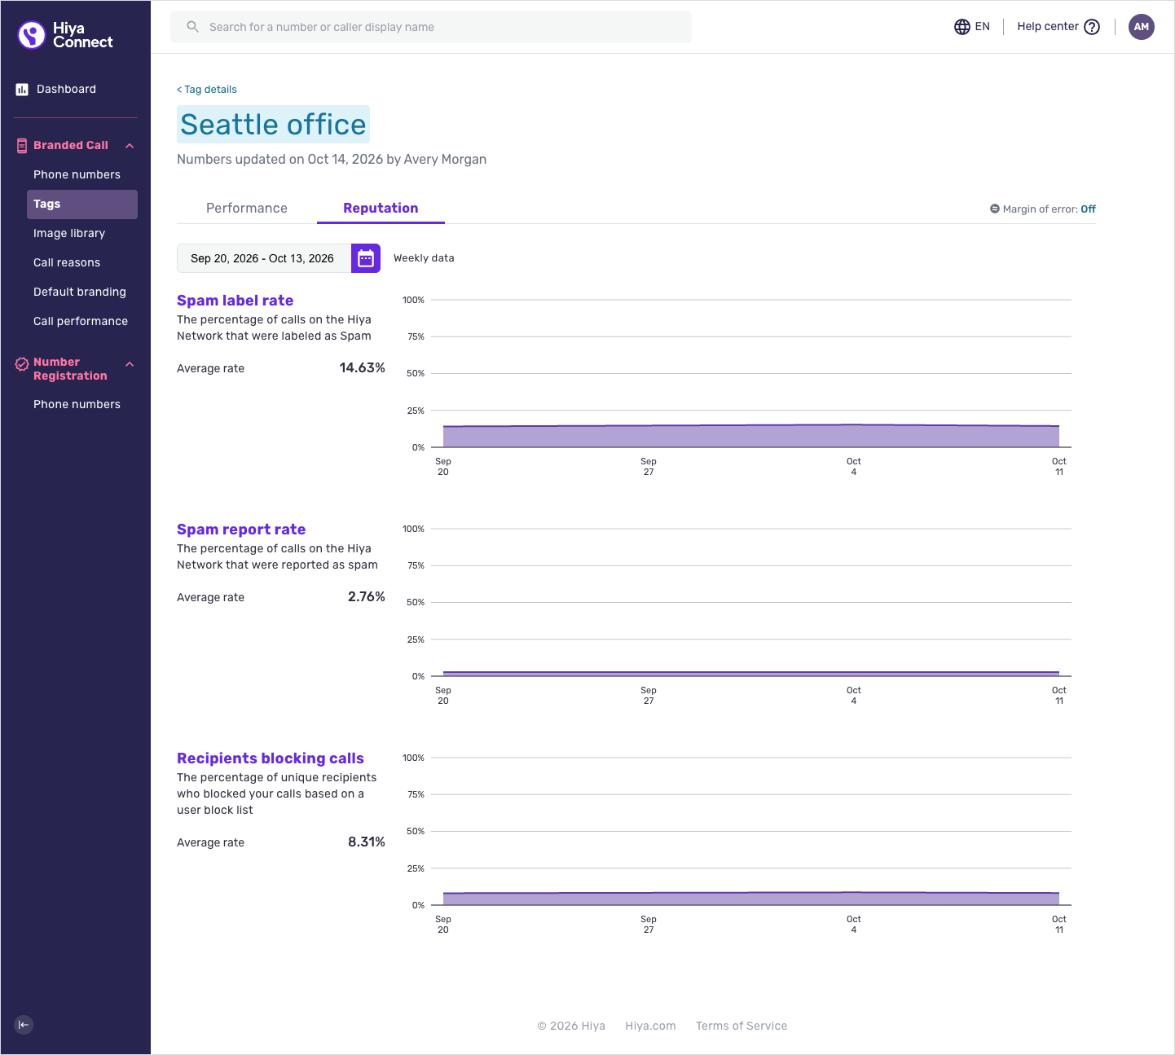
Task: Go to Call reasons page
Action: tap(67, 263)
